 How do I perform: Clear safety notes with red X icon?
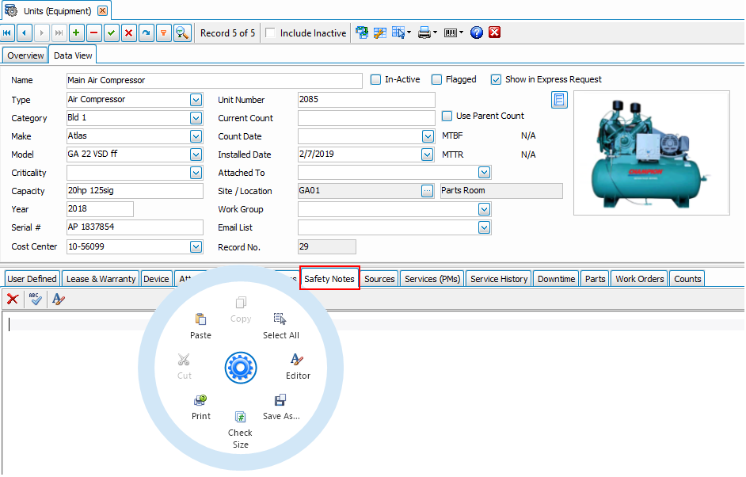[13, 299]
